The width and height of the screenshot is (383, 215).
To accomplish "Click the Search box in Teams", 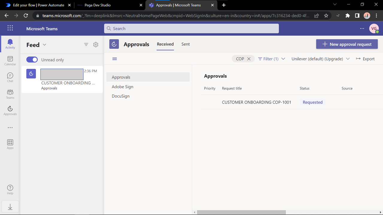I will [x=191, y=29].
